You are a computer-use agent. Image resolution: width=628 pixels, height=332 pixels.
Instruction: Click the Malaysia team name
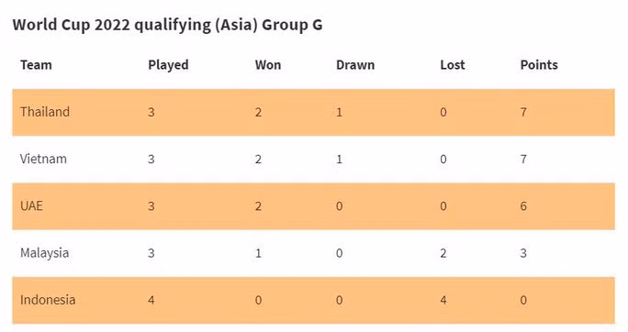click(x=44, y=253)
